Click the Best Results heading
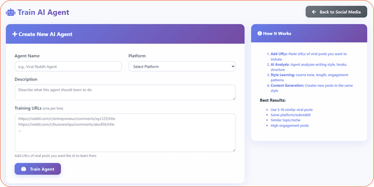This screenshot has width=374, height=187. point(272,100)
